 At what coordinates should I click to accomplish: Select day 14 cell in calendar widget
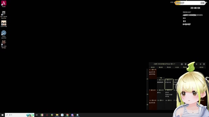153,105
